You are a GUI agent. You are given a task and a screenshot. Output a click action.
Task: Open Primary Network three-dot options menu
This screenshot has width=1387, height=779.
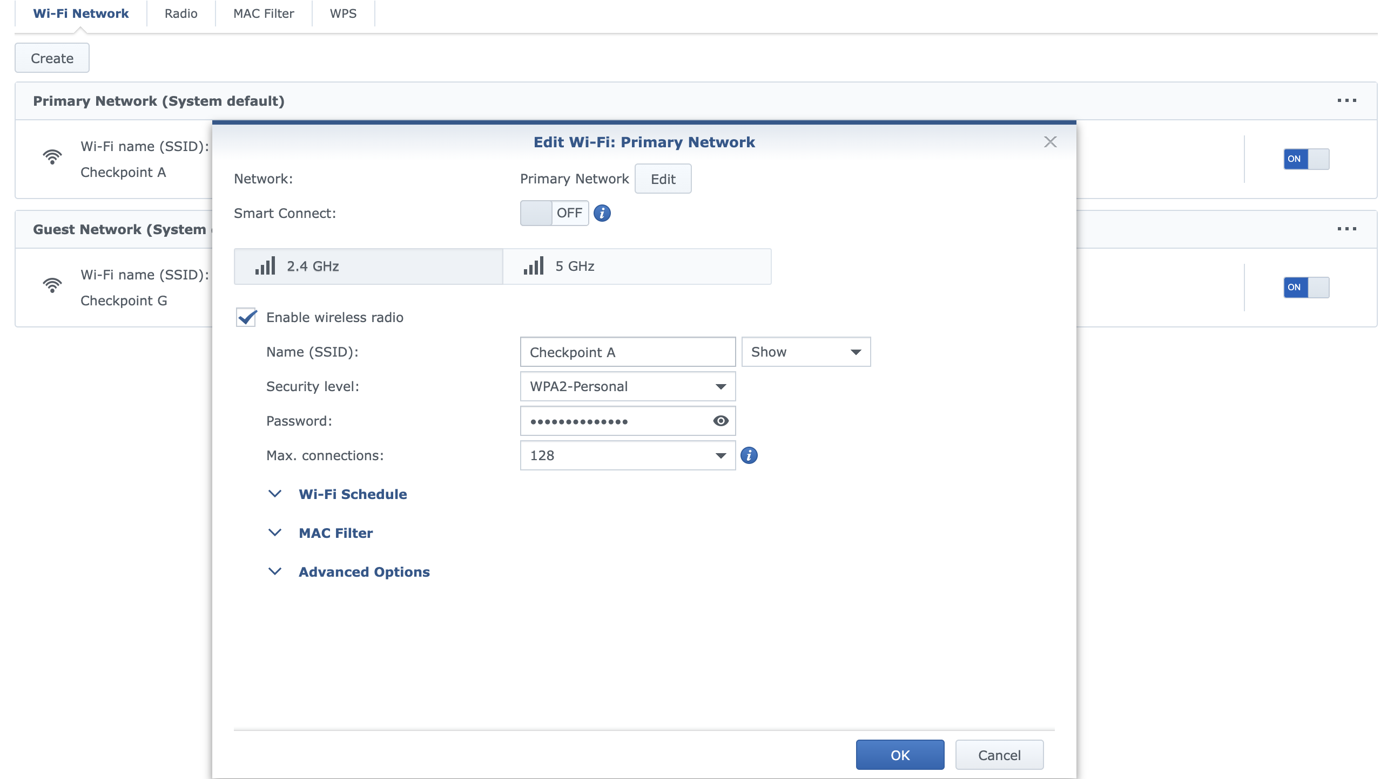(1346, 100)
